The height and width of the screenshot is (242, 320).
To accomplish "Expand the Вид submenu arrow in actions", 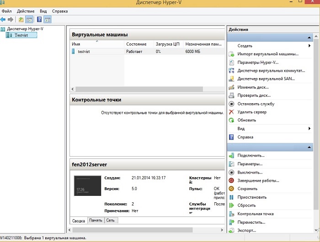I will tap(309, 128).
